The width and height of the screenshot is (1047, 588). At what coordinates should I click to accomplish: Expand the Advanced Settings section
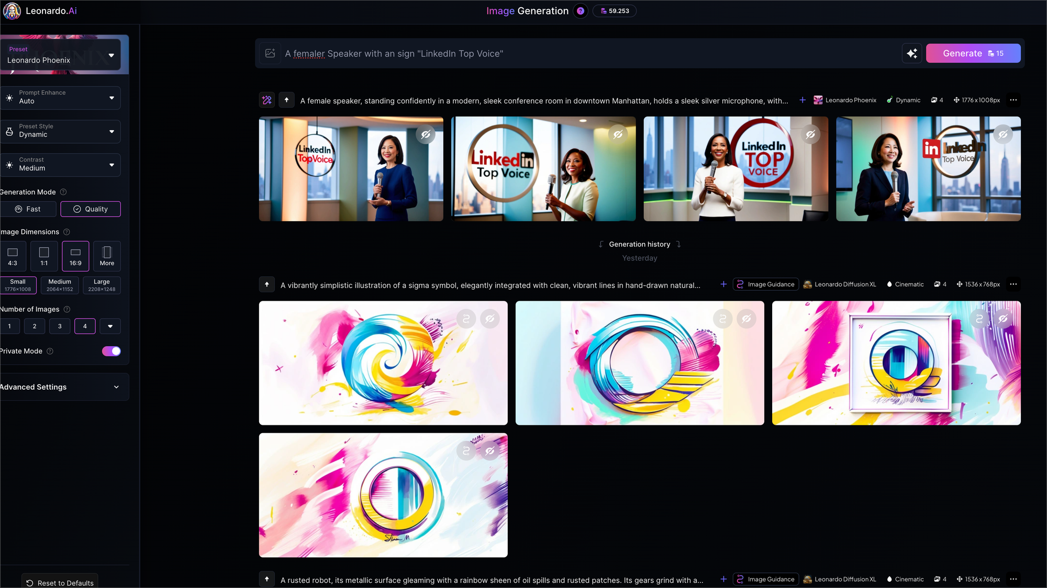tap(60, 387)
